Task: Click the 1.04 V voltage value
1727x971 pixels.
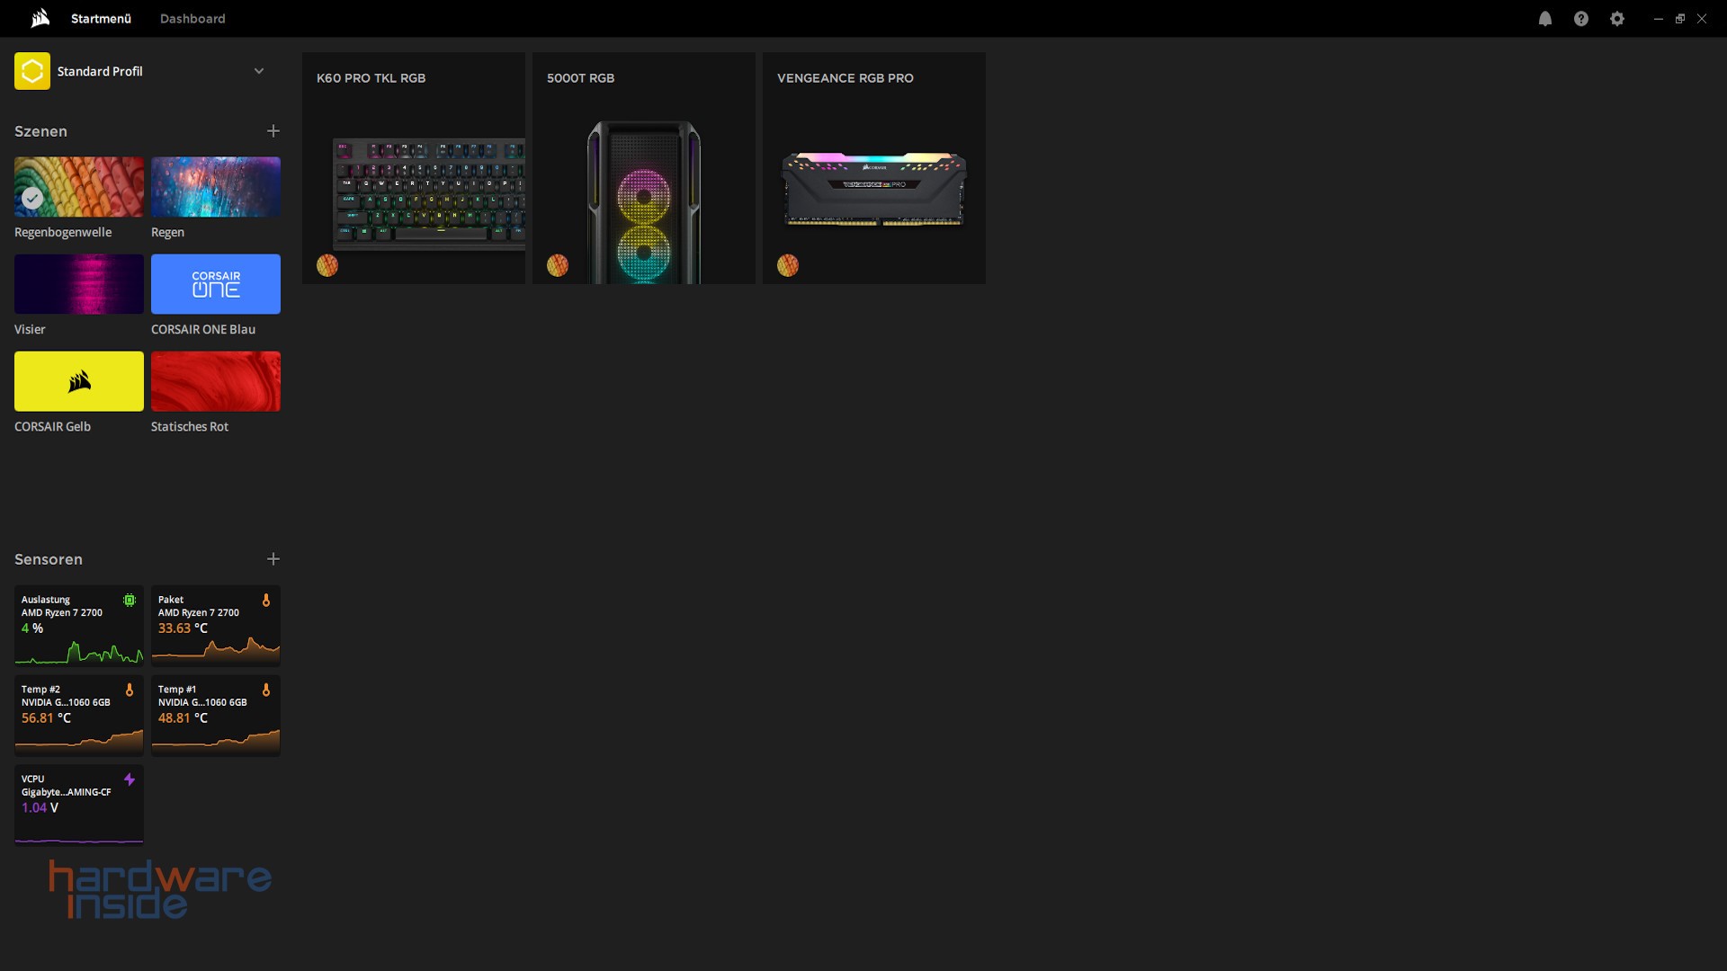Action: 40,808
